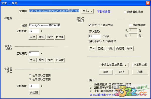Click the 标题 text field
The image size is (151, 99).
[x=45, y=26]
